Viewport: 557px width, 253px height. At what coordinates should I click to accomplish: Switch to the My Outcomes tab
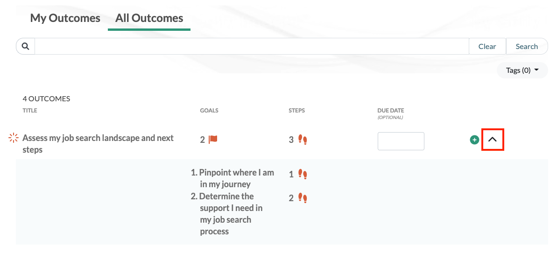tap(65, 18)
